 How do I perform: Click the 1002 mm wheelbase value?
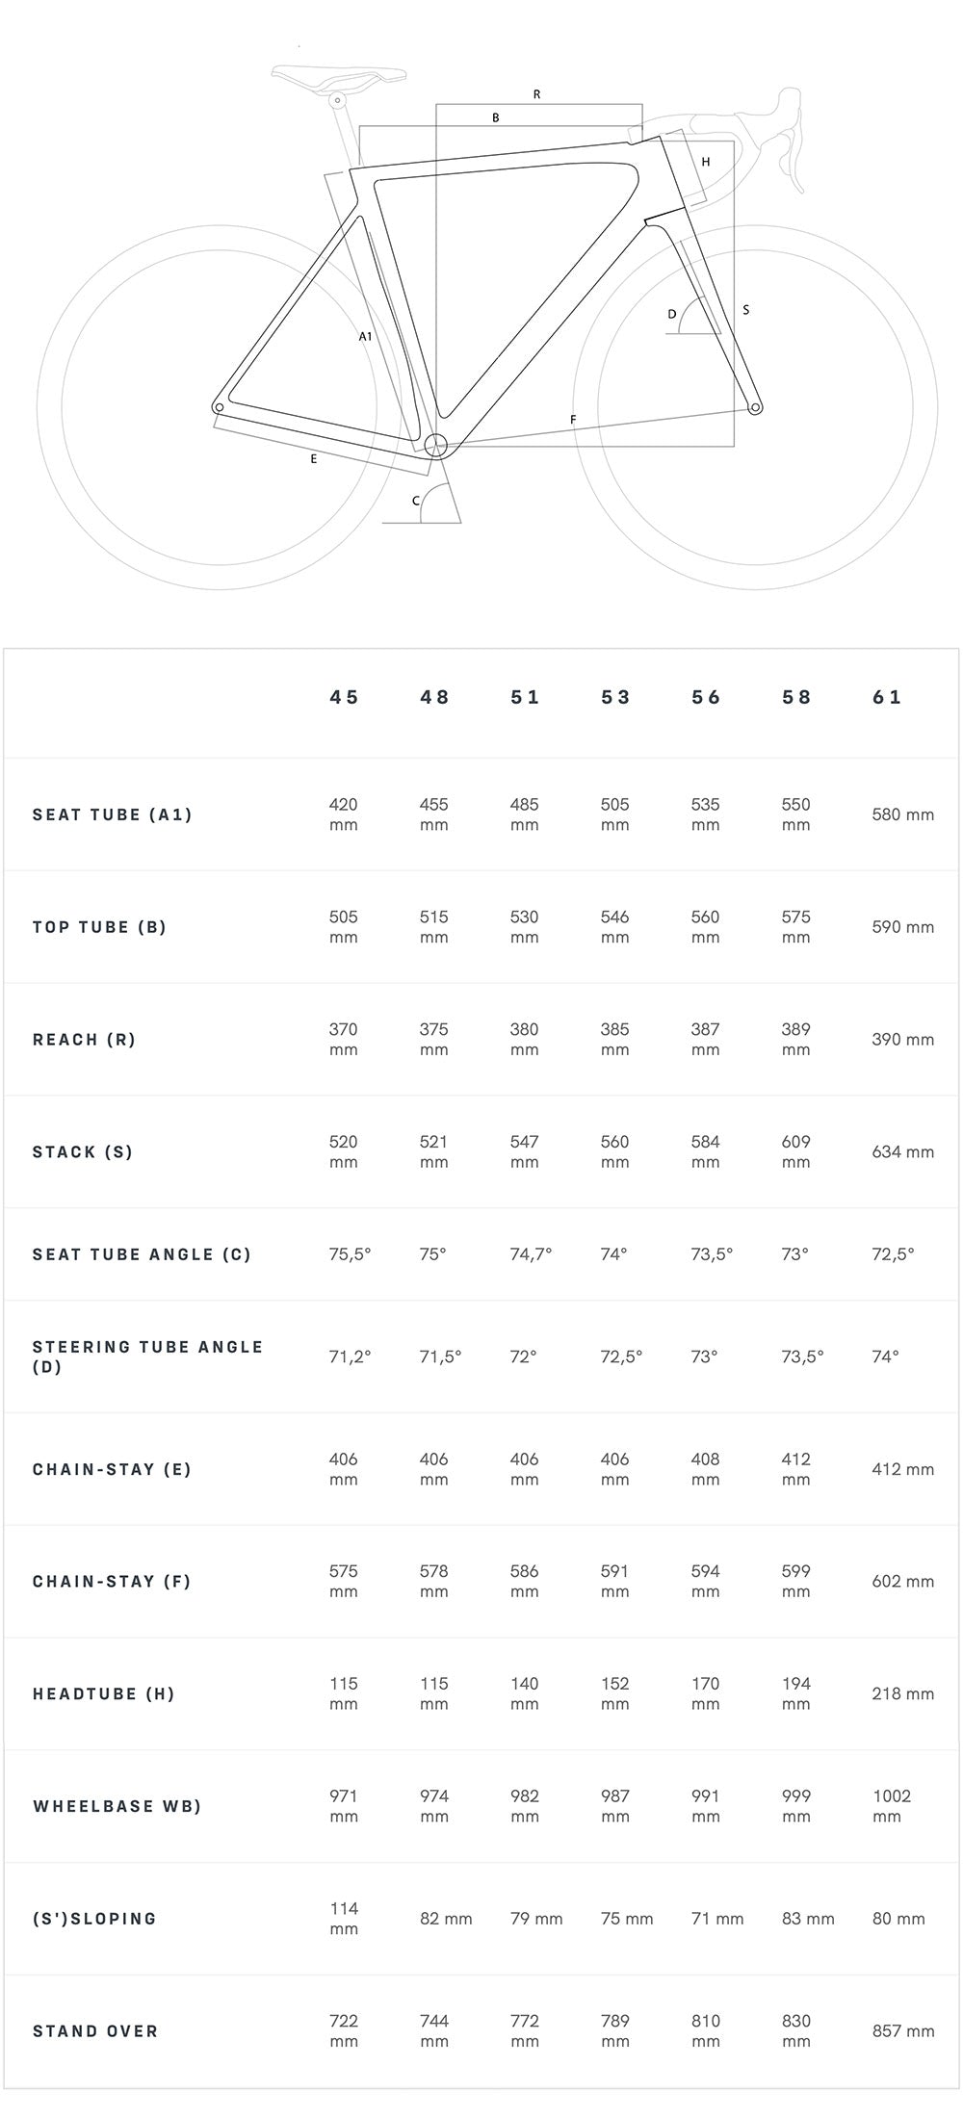(892, 1806)
